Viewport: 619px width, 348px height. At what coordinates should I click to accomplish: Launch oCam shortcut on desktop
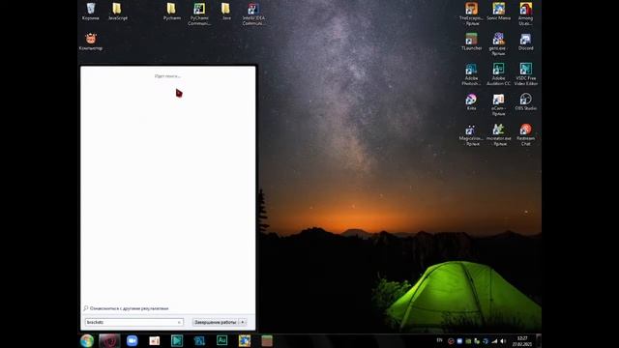[498, 104]
